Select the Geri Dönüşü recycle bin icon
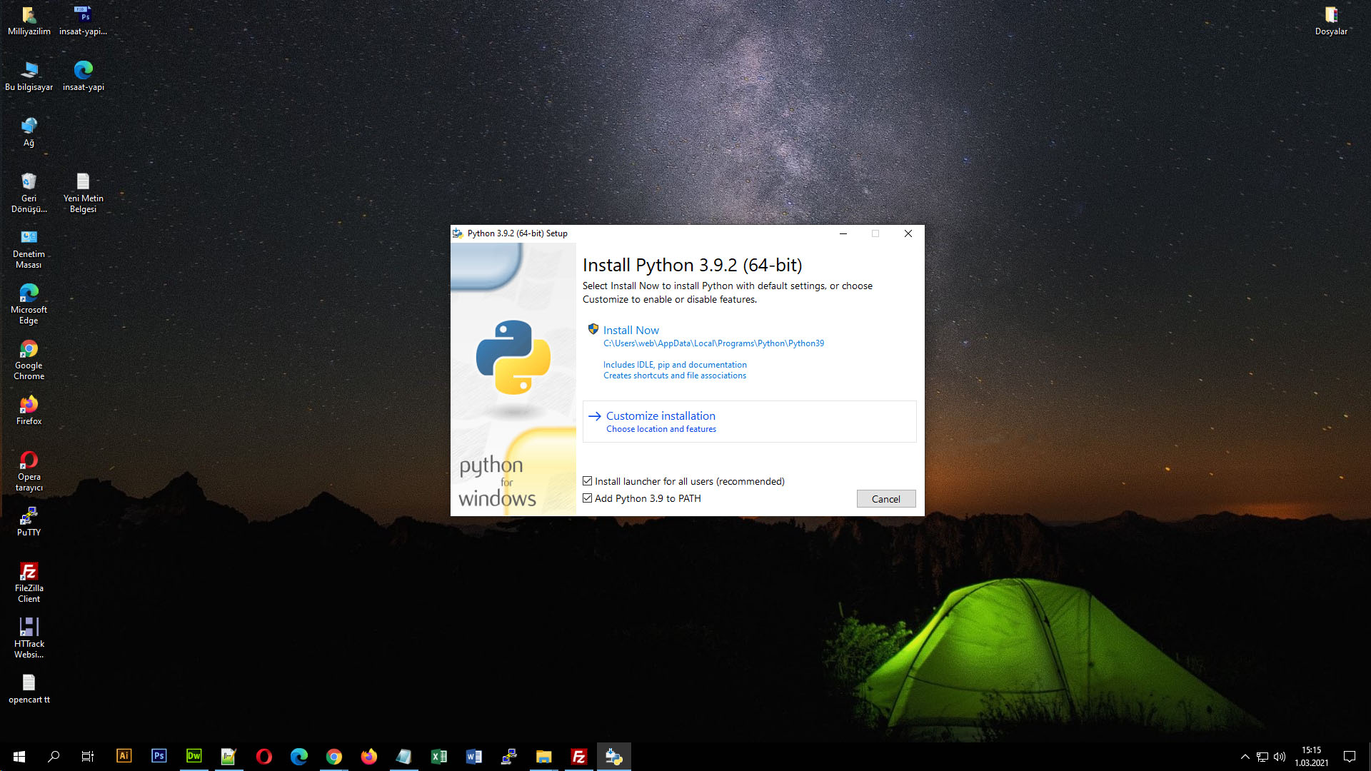Screen dimensions: 1371x771 click(x=29, y=192)
